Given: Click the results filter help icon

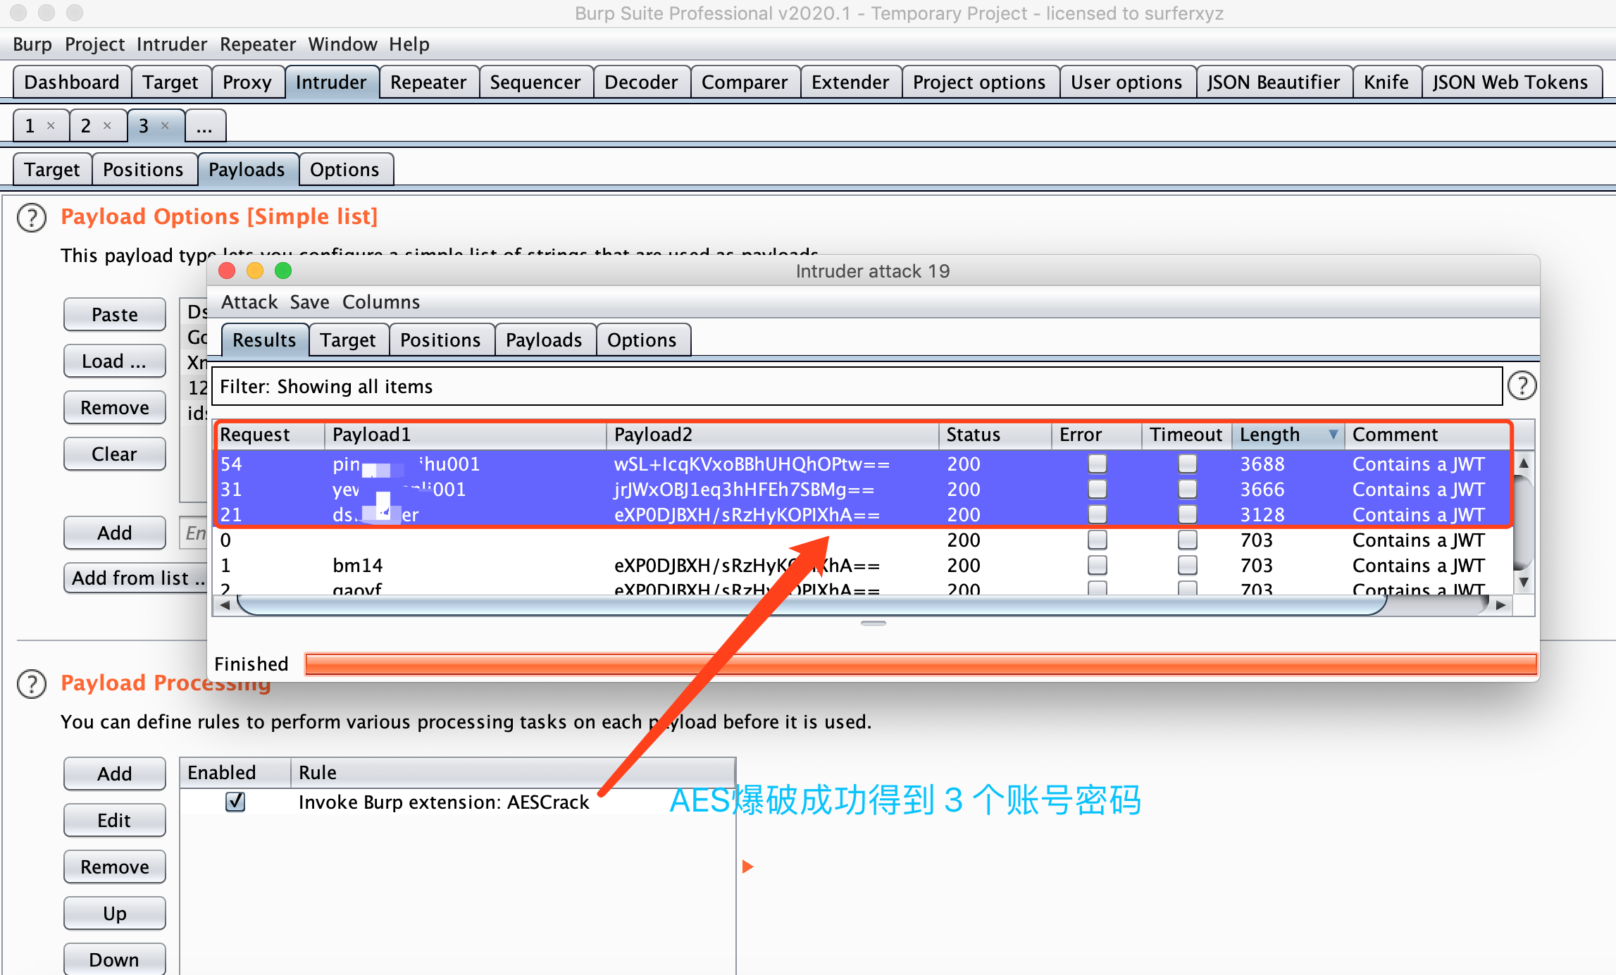Looking at the screenshot, I should click(x=1522, y=386).
